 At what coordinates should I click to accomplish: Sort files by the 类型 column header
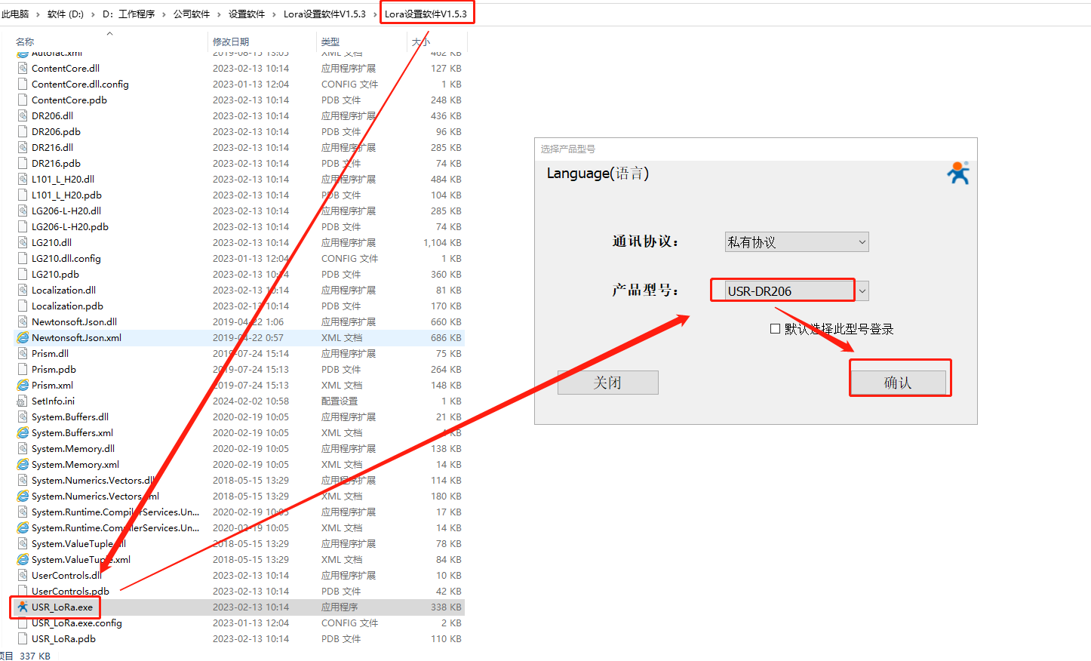tap(330, 42)
